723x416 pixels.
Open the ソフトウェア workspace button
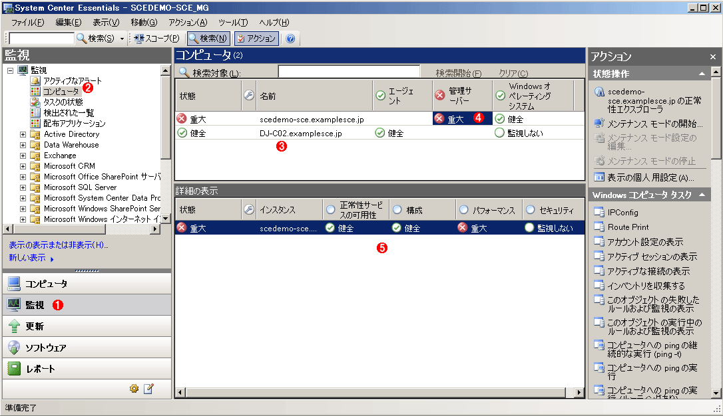click(87, 348)
